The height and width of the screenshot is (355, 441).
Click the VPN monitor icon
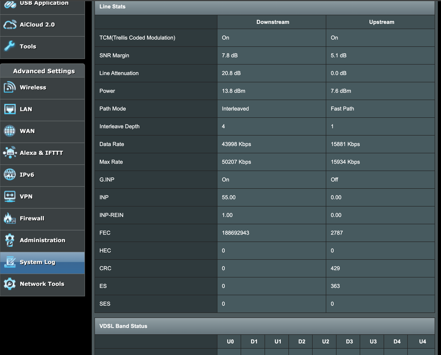point(10,197)
